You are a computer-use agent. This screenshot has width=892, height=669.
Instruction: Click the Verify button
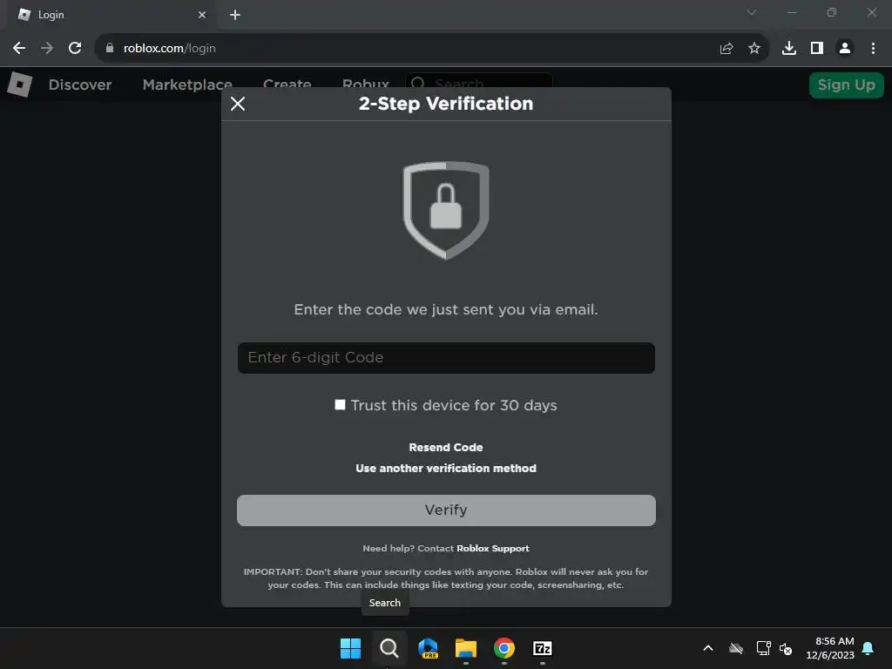tap(446, 510)
